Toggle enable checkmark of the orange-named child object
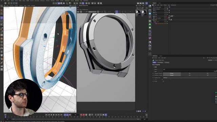Image resolution: width=217 pixels, height=122 pixels. tap(167, 23)
